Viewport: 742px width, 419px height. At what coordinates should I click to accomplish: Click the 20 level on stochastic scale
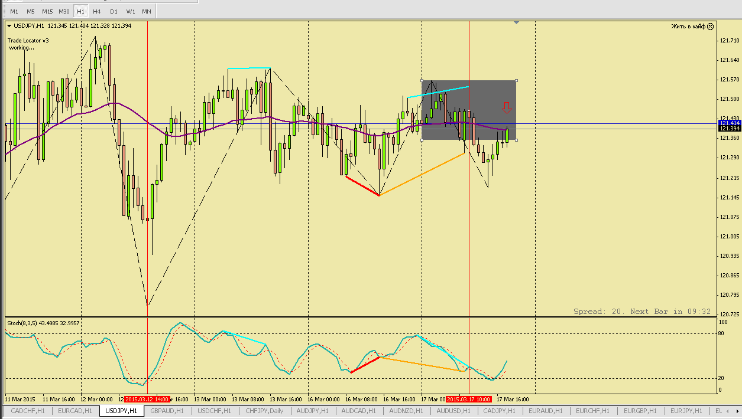722,378
